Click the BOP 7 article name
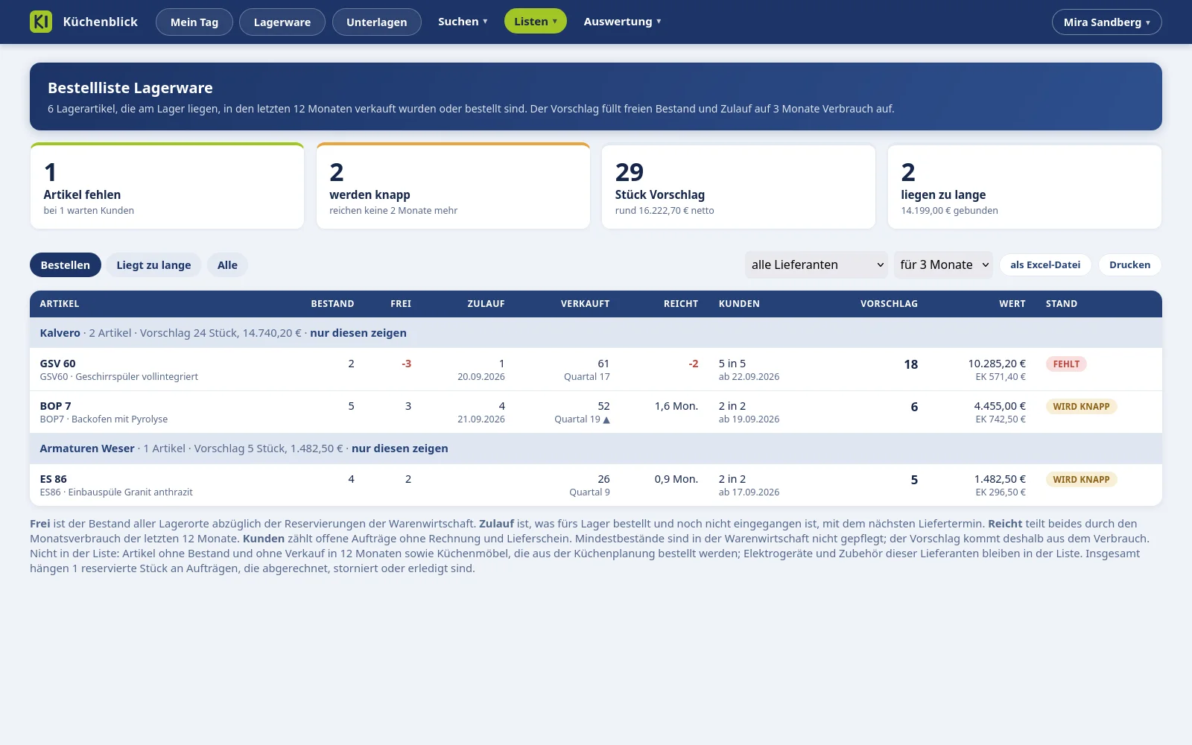 55,406
